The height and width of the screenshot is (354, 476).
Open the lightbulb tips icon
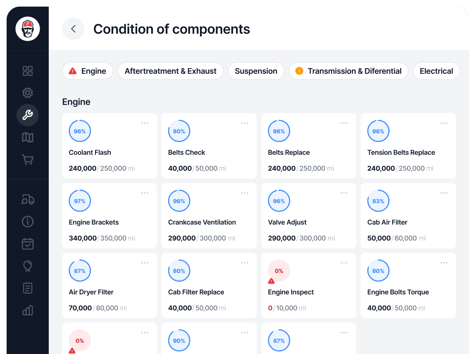click(x=27, y=266)
